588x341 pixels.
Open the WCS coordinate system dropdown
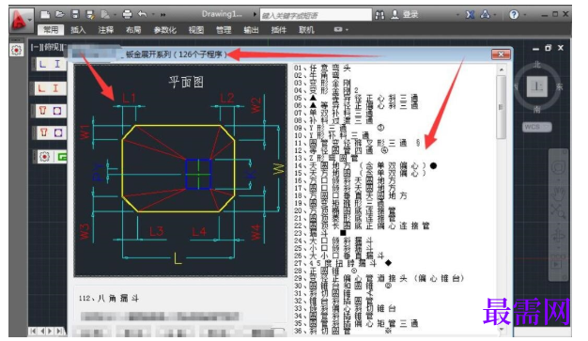(537, 127)
